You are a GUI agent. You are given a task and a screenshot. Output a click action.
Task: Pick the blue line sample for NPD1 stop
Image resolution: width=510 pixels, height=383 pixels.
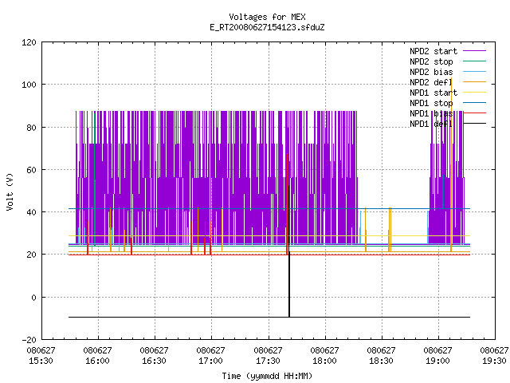tap(474, 103)
